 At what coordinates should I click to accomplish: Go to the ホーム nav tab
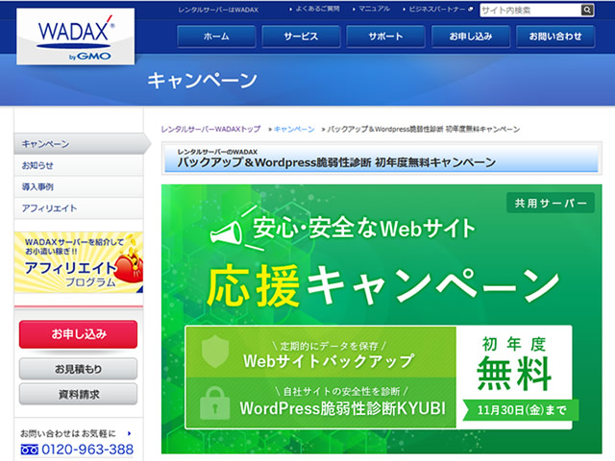click(x=216, y=36)
